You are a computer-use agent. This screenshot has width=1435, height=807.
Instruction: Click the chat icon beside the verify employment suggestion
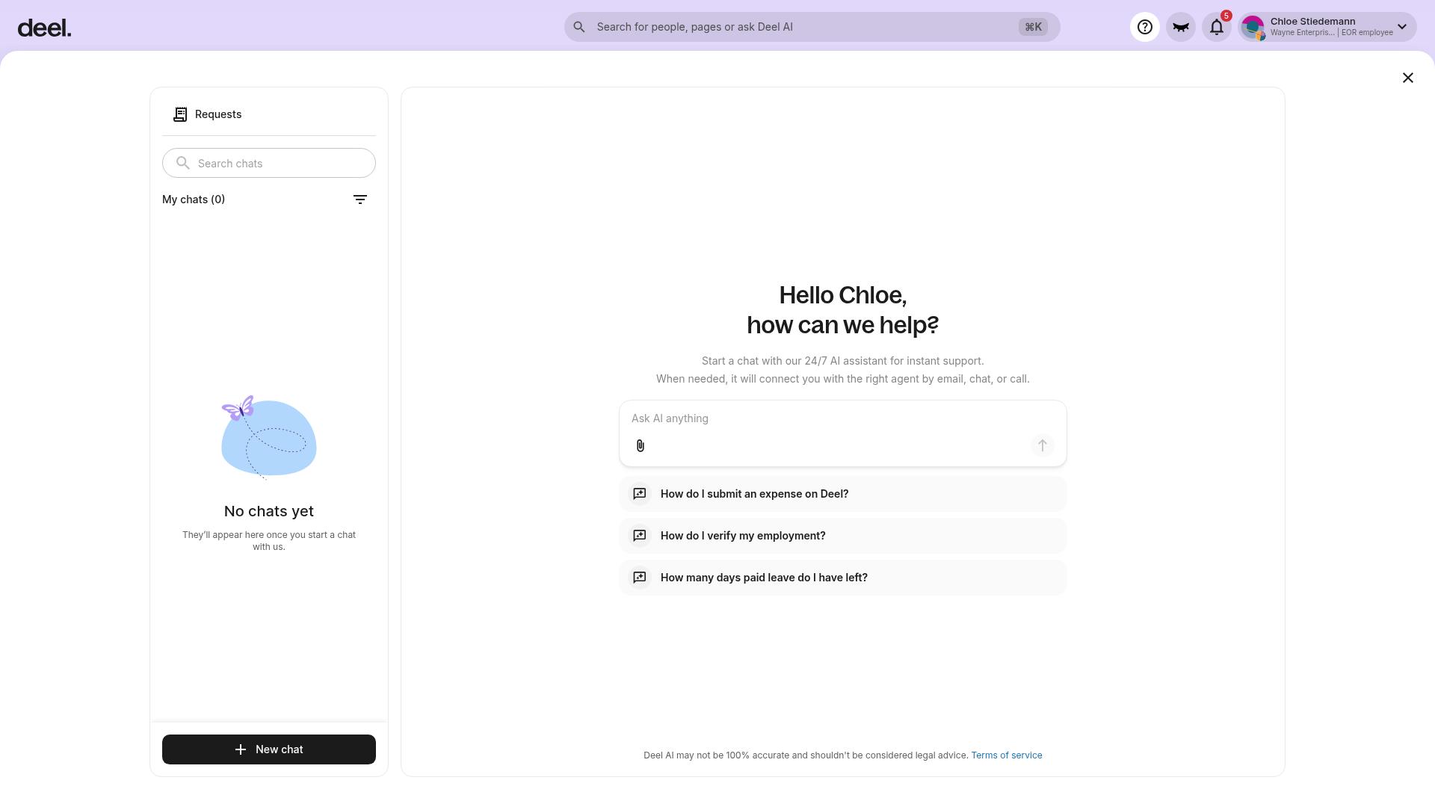[640, 536]
